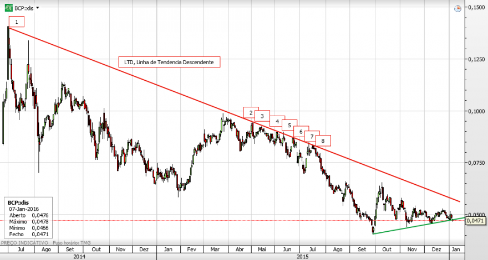Click the Mai month label
488x260 pixels.
[x=262, y=249]
